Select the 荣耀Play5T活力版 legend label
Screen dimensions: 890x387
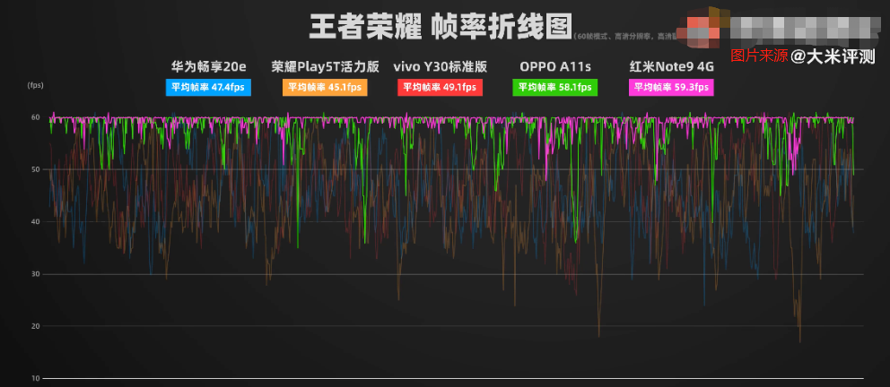pyautogui.click(x=326, y=67)
